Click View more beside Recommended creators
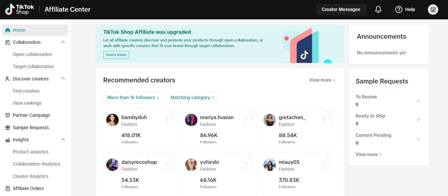The image size is (448, 196). (322, 80)
